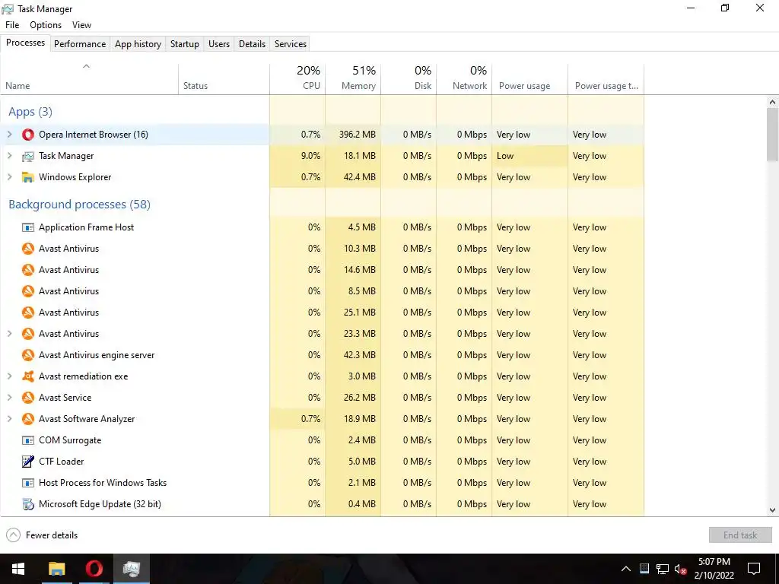This screenshot has height=584, width=779.
Task: Expand the Avast remediation exe group
Action: pyautogui.click(x=9, y=376)
